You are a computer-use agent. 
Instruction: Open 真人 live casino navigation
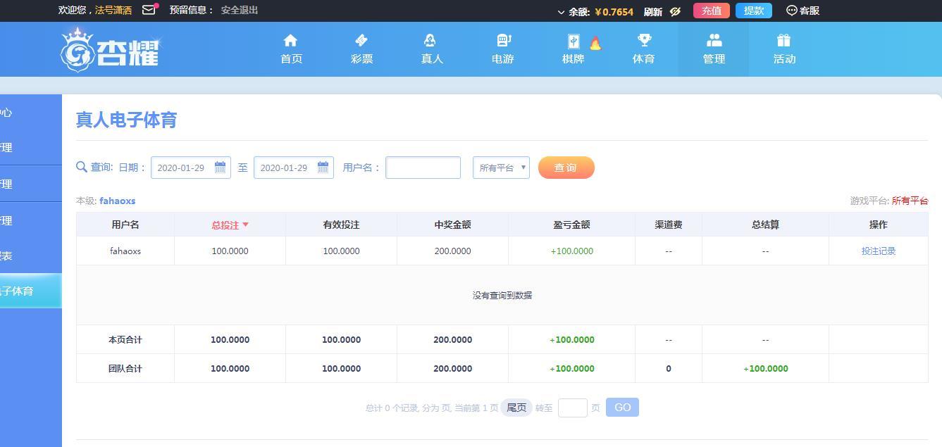pos(432,49)
